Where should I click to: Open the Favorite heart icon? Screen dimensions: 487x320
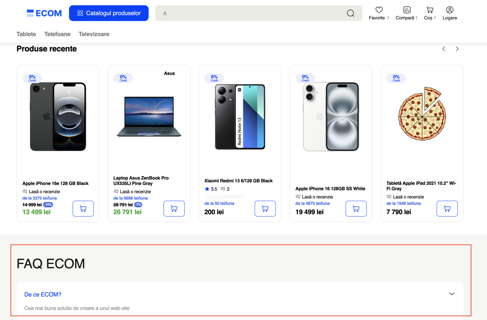(x=379, y=10)
